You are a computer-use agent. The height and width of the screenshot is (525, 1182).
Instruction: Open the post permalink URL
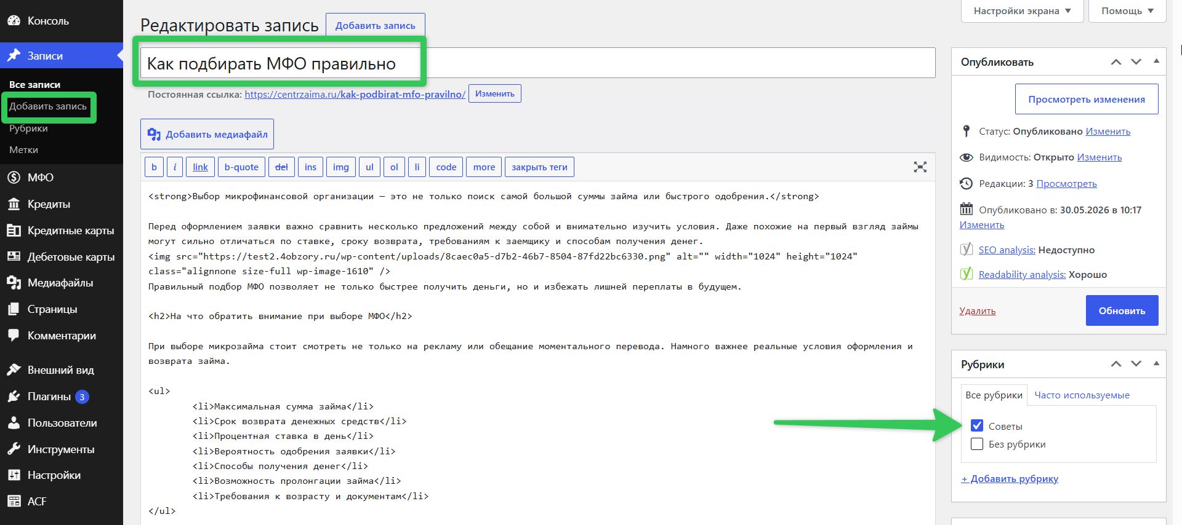[355, 95]
